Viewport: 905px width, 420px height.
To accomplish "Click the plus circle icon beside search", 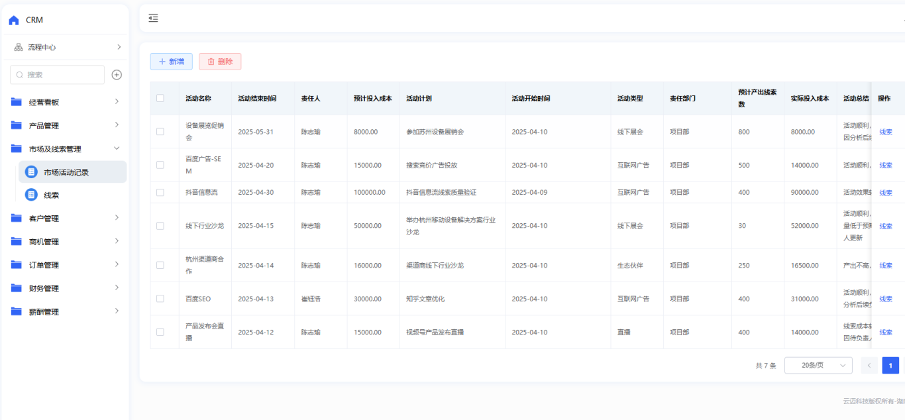I will [x=117, y=75].
